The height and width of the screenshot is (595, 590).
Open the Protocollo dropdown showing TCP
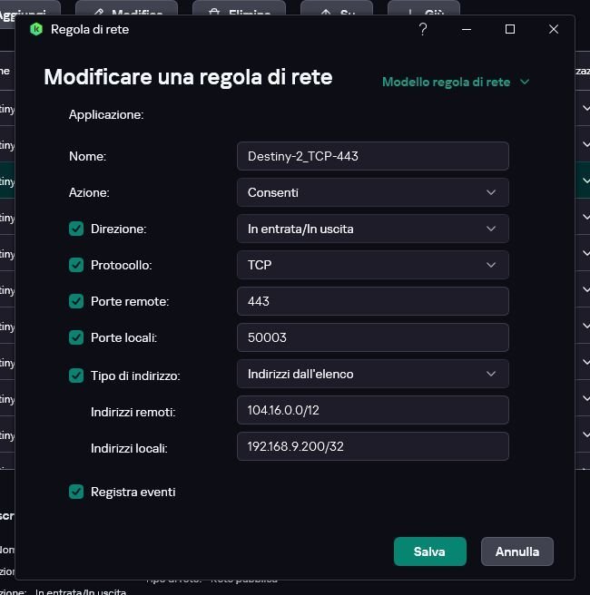point(372,265)
